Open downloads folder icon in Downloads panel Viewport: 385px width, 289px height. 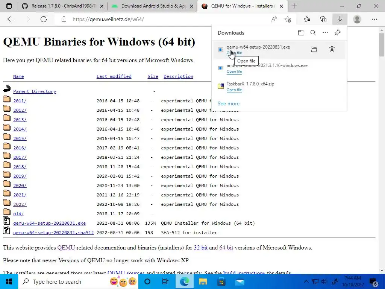pyautogui.click(x=301, y=33)
